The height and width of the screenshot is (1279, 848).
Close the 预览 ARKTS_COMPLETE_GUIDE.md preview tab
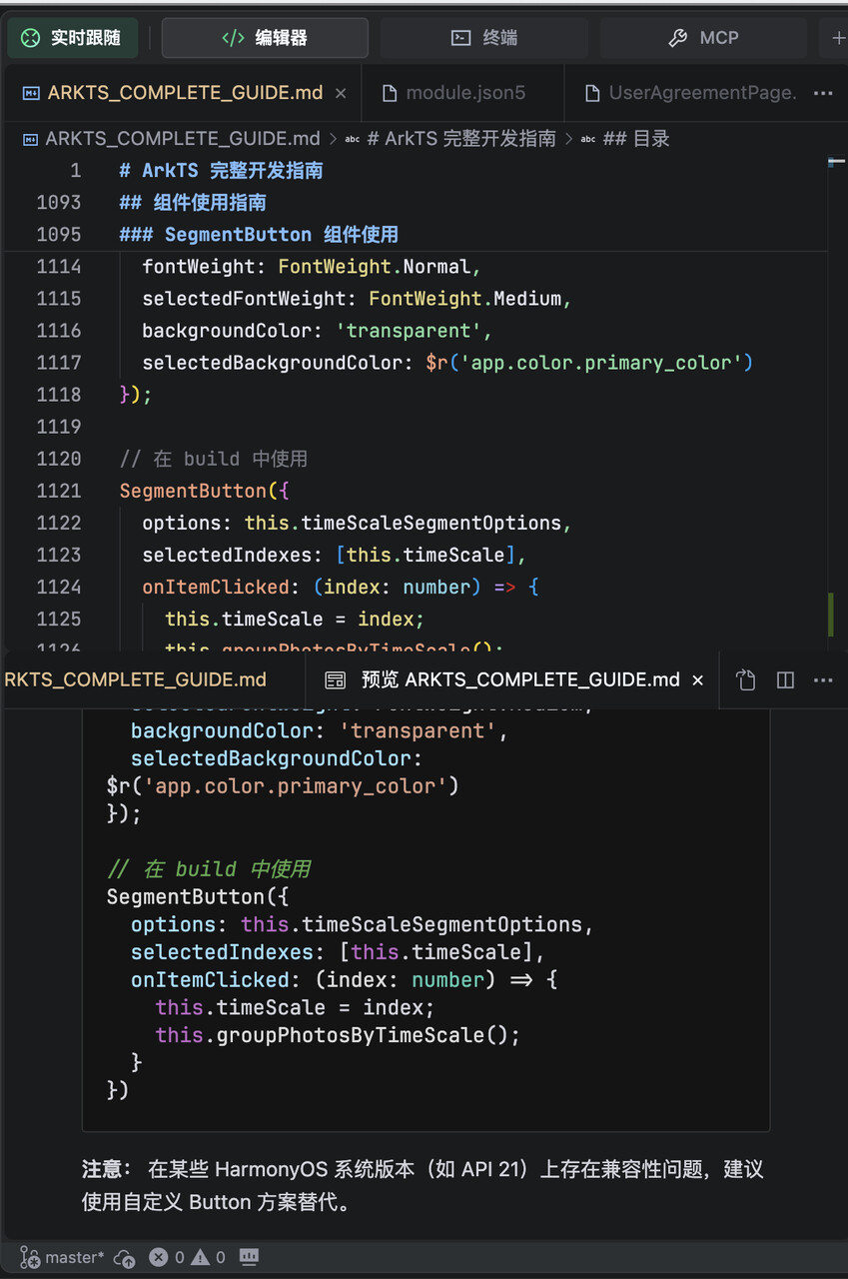[697, 679]
